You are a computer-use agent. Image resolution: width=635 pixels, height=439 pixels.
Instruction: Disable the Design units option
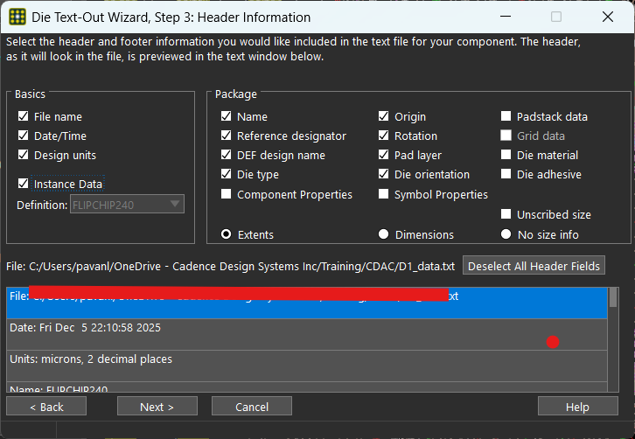[24, 155]
